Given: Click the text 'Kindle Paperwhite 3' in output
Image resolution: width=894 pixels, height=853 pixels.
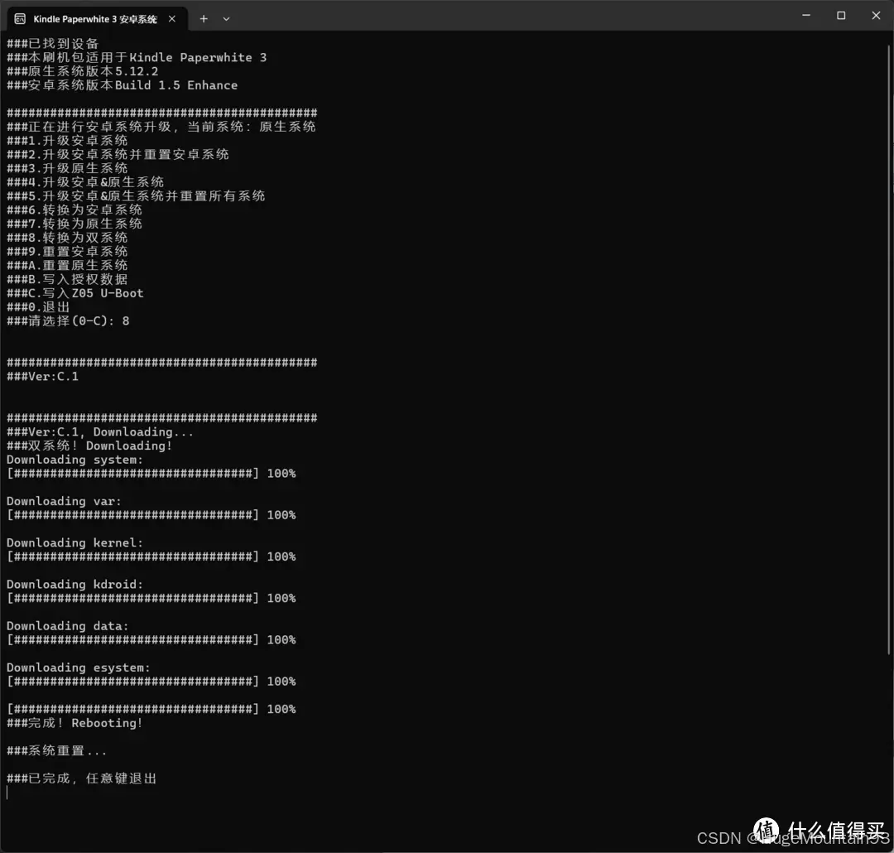Looking at the screenshot, I should (198, 58).
